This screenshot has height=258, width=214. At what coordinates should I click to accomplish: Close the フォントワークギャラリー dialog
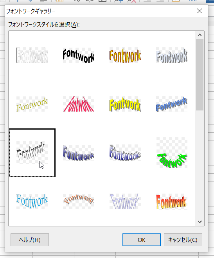(x=200, y=11)
